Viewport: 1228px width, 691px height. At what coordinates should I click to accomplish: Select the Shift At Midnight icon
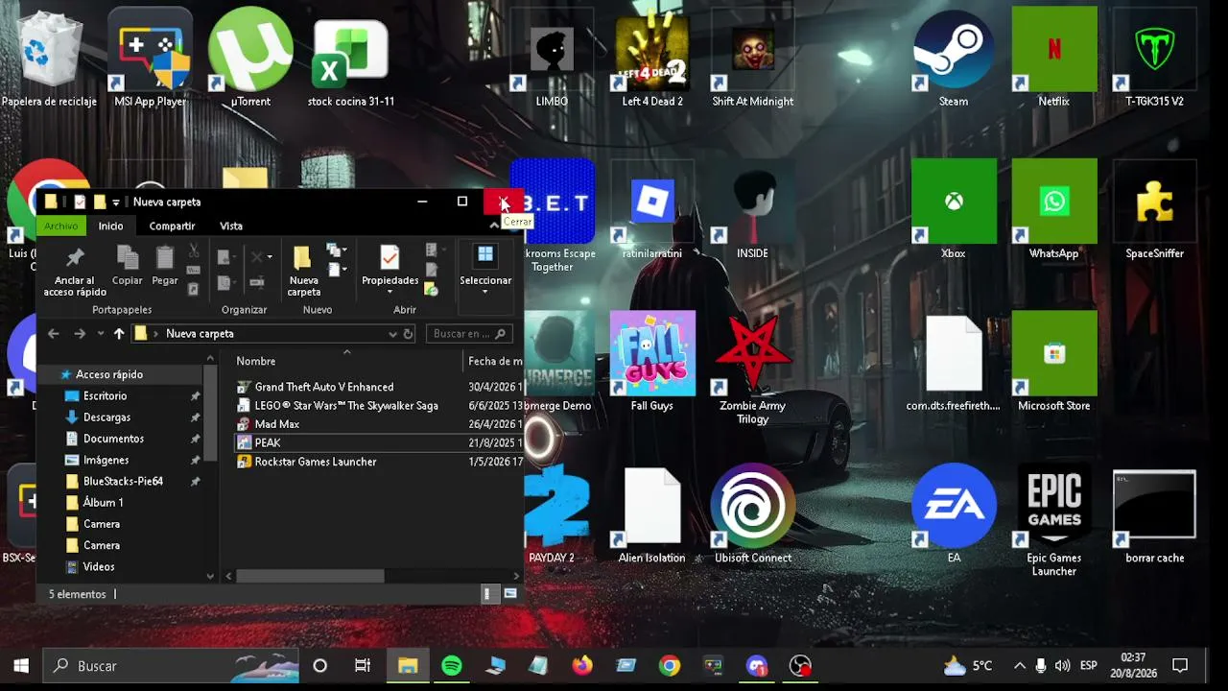click(753, 58)
